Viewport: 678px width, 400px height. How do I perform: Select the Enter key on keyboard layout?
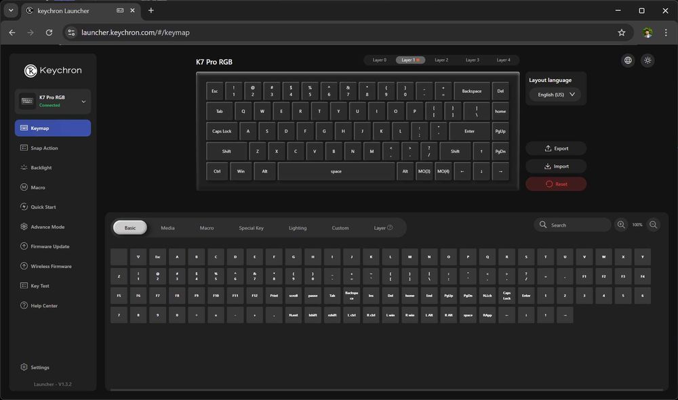(x=470, y=131)
